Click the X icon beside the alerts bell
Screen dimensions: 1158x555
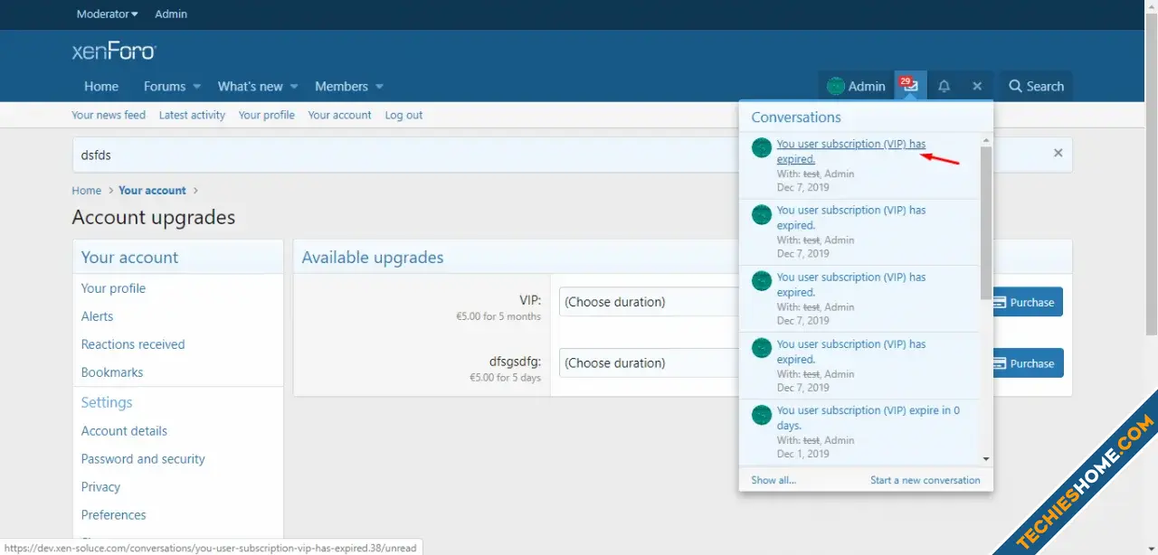coord(977,86)
